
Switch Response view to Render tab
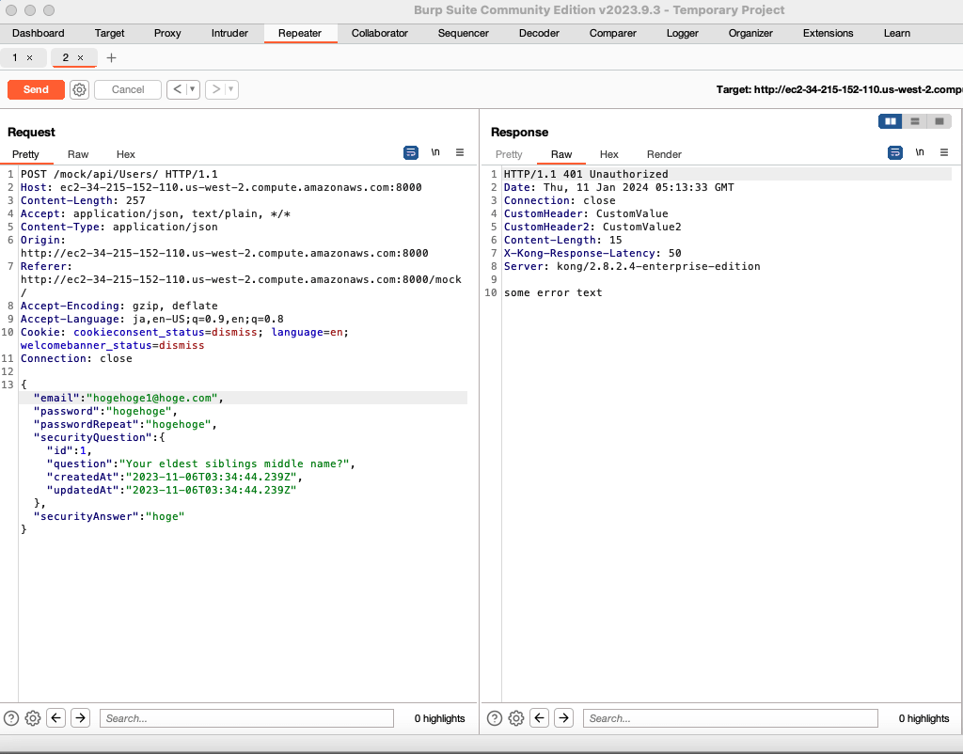(x=664, y=154)
